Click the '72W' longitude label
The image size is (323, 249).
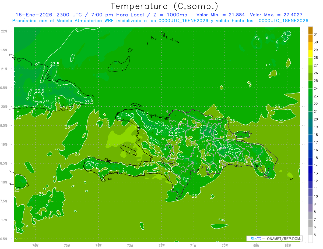pos(161,245)
